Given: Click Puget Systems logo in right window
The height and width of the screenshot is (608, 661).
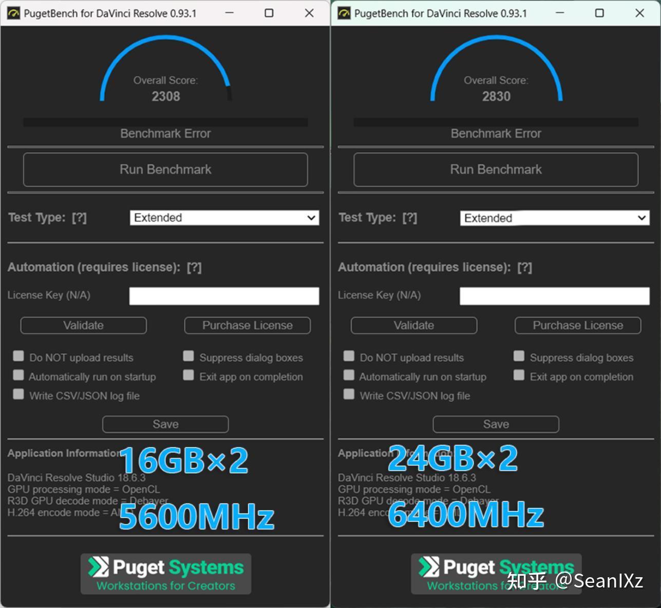Looking at the screenshot, I should pos(496,574).
